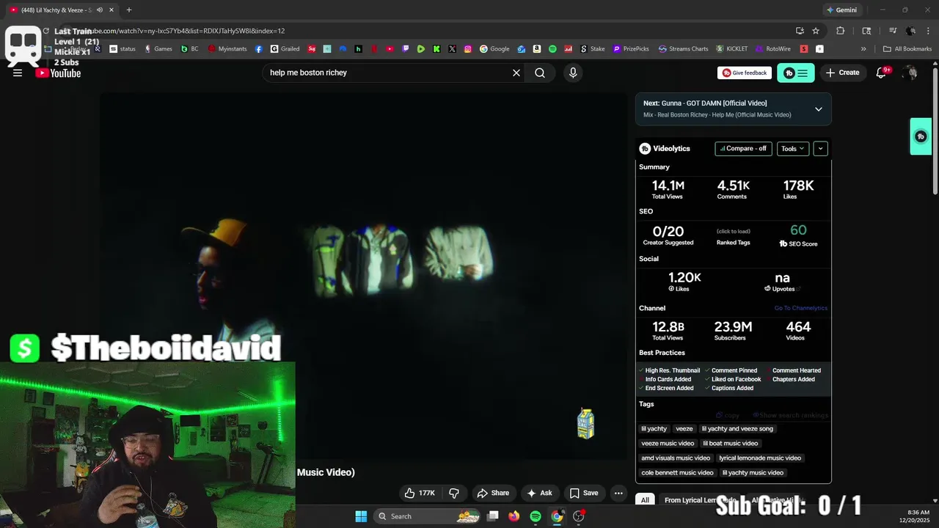Image resolution: width=939 pixels, height=528 pixels.
Task: Open a new browser tab
Action: point(129,10)
